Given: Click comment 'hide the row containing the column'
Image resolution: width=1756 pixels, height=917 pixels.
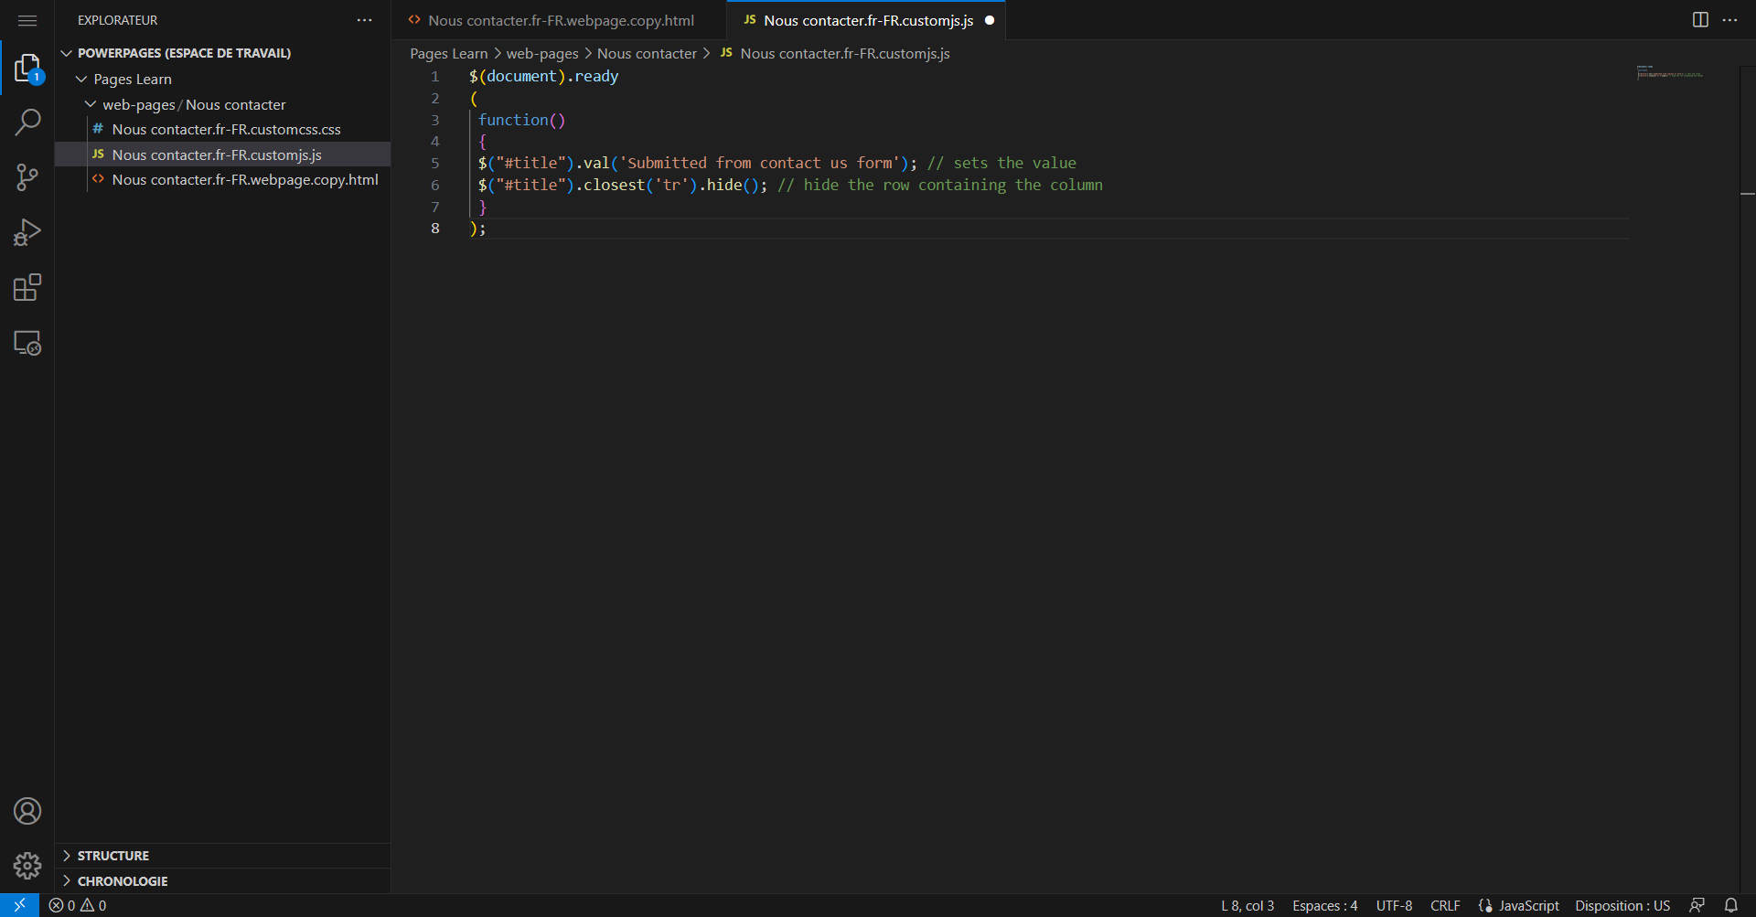Looking at the screenshot, I should [x=953, y=185].
